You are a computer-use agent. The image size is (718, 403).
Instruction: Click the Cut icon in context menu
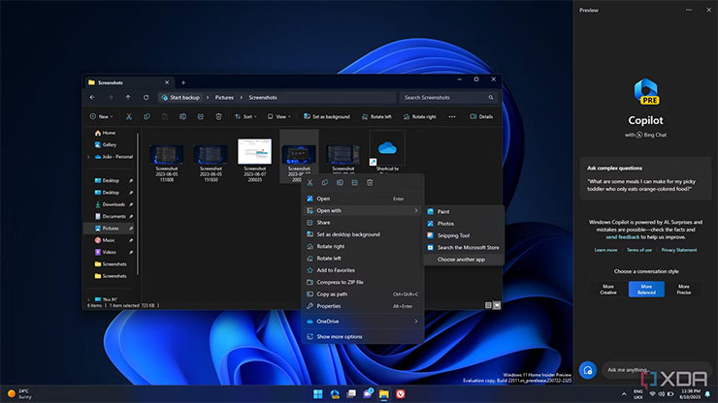click(310, 182)
